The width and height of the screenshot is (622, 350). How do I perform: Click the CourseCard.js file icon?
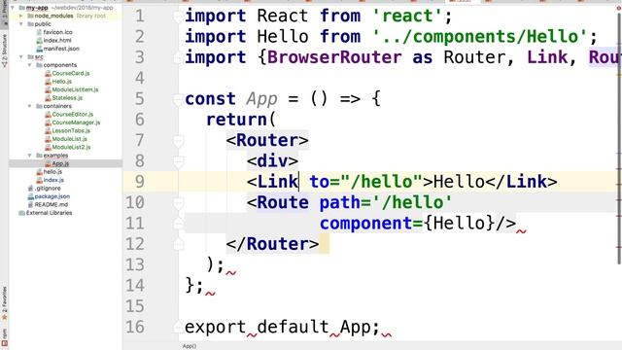tap(48, 74)
